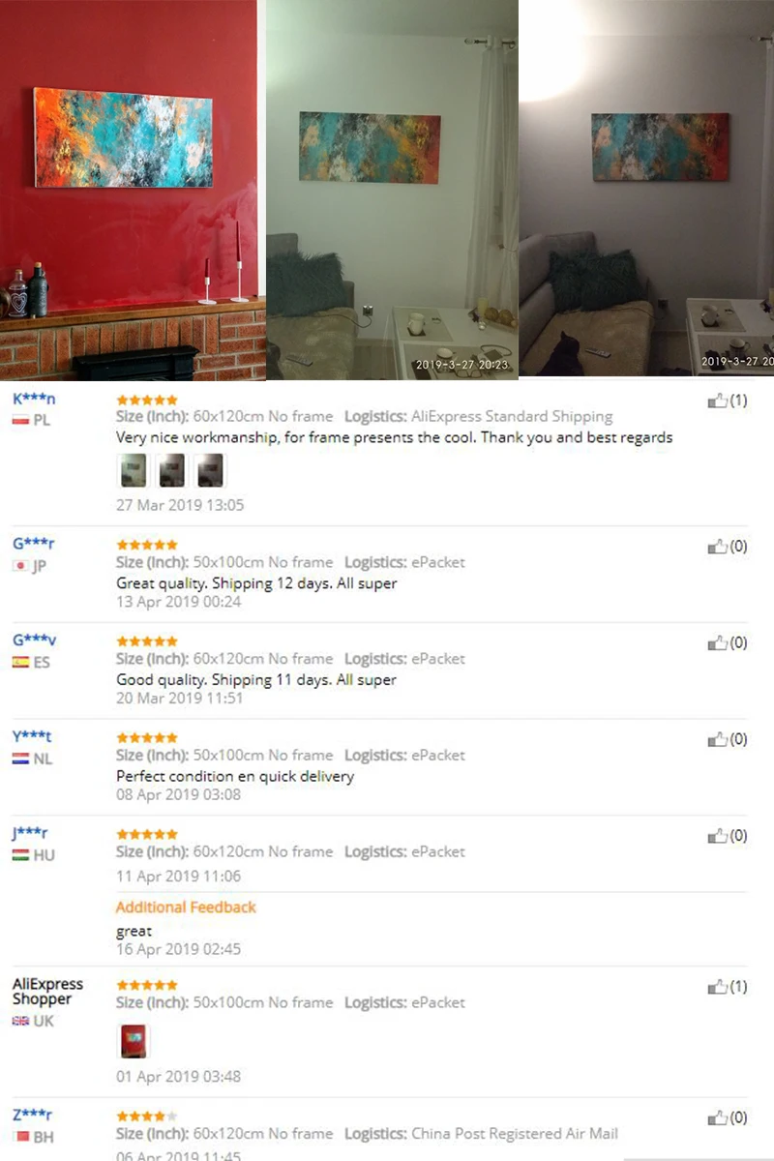Click thumbs-up on G***v's Spain review

(x=717, y=642)
